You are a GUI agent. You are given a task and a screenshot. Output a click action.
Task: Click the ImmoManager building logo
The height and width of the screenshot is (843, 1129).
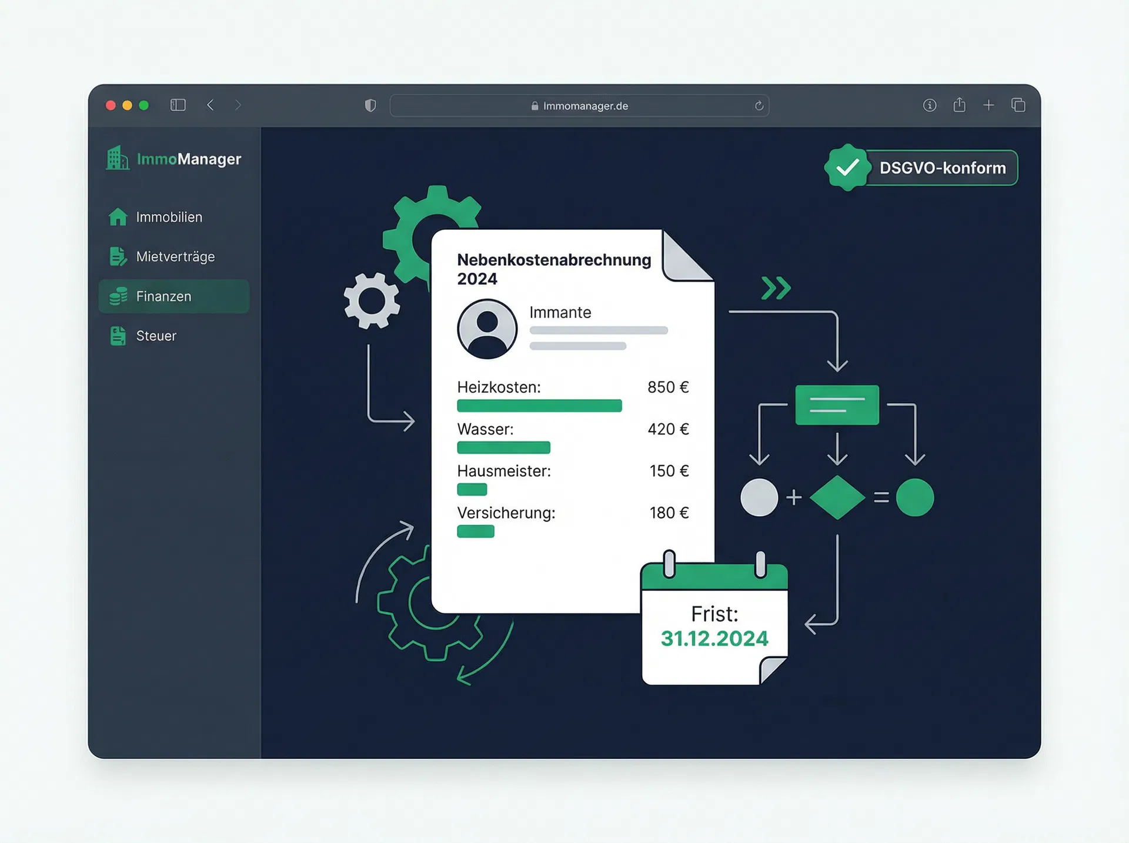[118, 158]
